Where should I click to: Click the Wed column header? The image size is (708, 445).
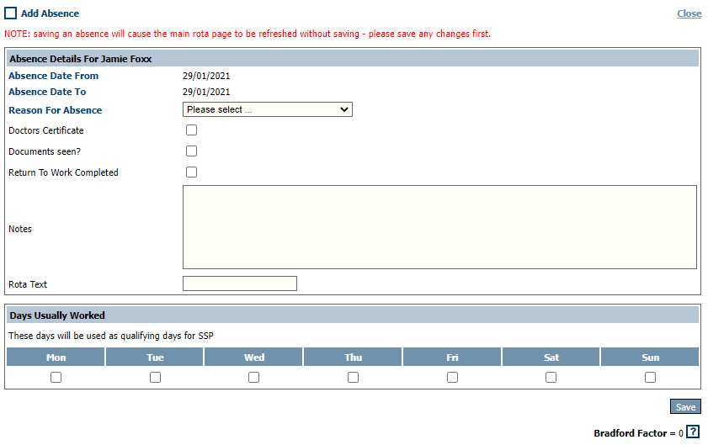(x=253, y=357)
